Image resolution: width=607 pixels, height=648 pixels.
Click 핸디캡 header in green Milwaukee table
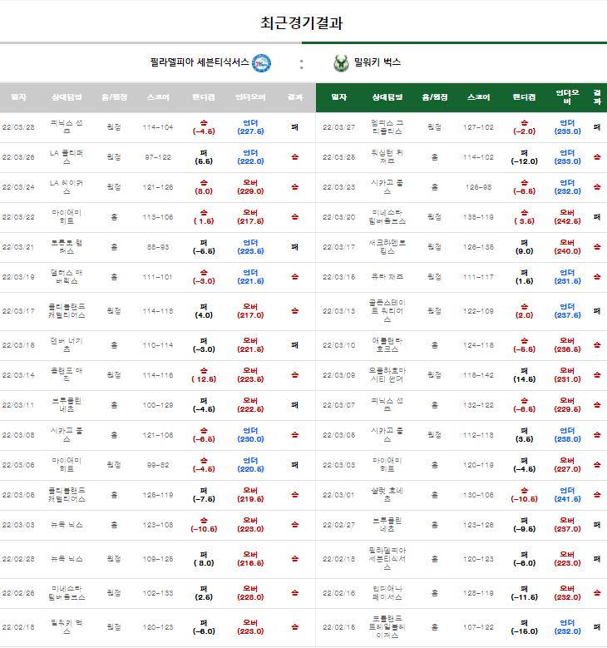[x=524, y=97]
